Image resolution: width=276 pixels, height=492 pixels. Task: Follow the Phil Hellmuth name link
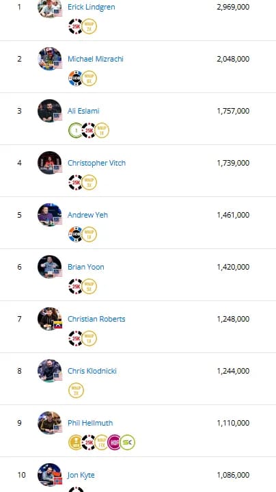(90, 423)
